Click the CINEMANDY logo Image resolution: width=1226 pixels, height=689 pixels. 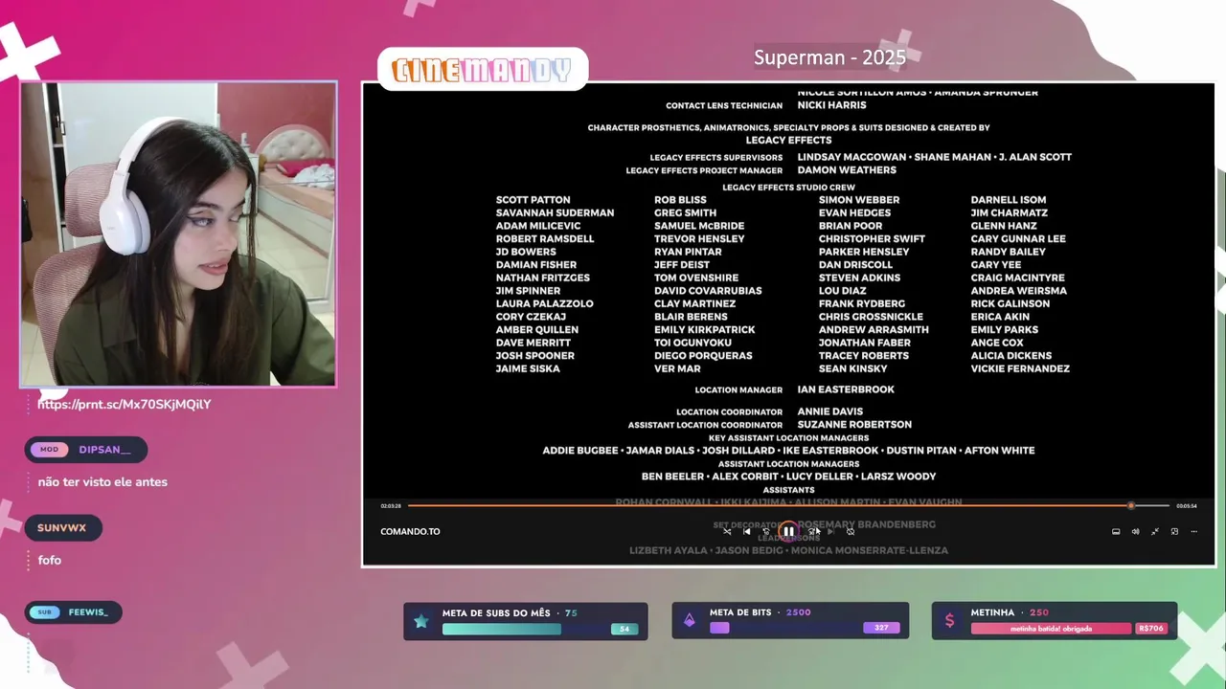click(x=483, y=70)
